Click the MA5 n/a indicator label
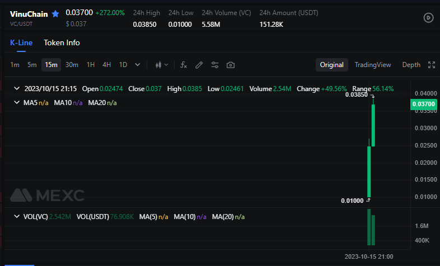Image resolution: width=440 pixels, height=266 pixels. click(x=36, y=103)
